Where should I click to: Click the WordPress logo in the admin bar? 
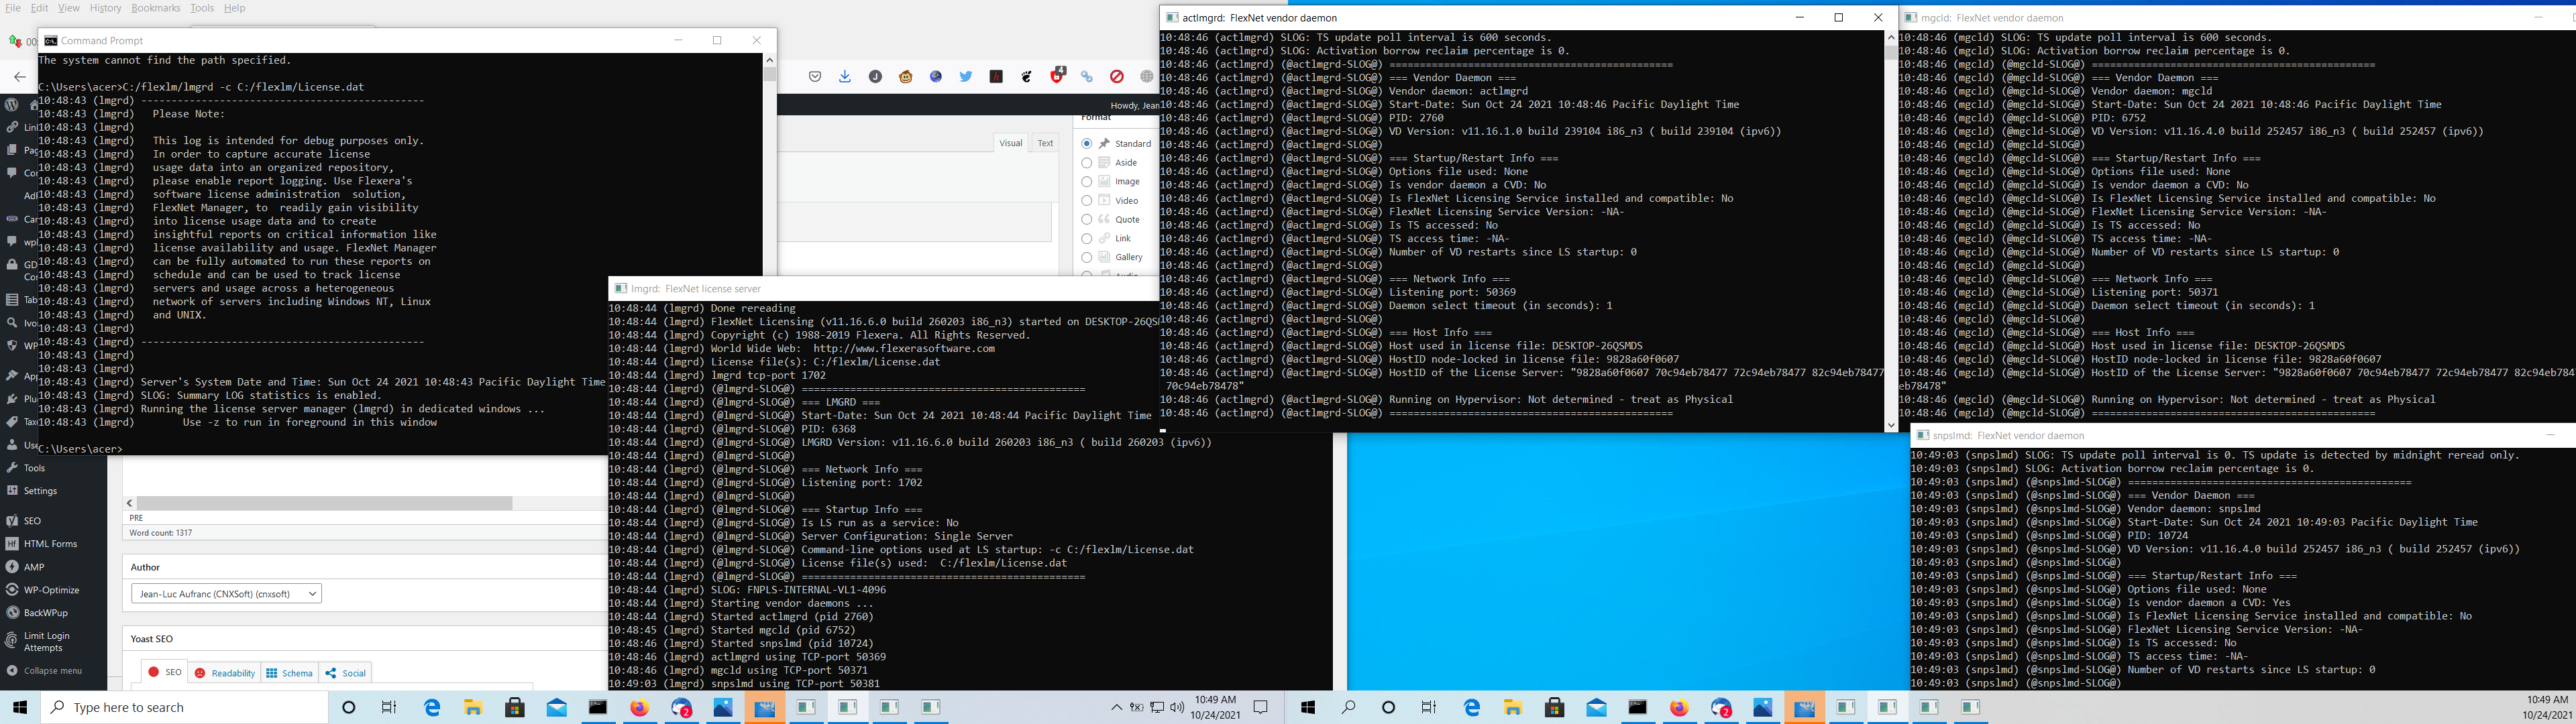tap(12, 104)
